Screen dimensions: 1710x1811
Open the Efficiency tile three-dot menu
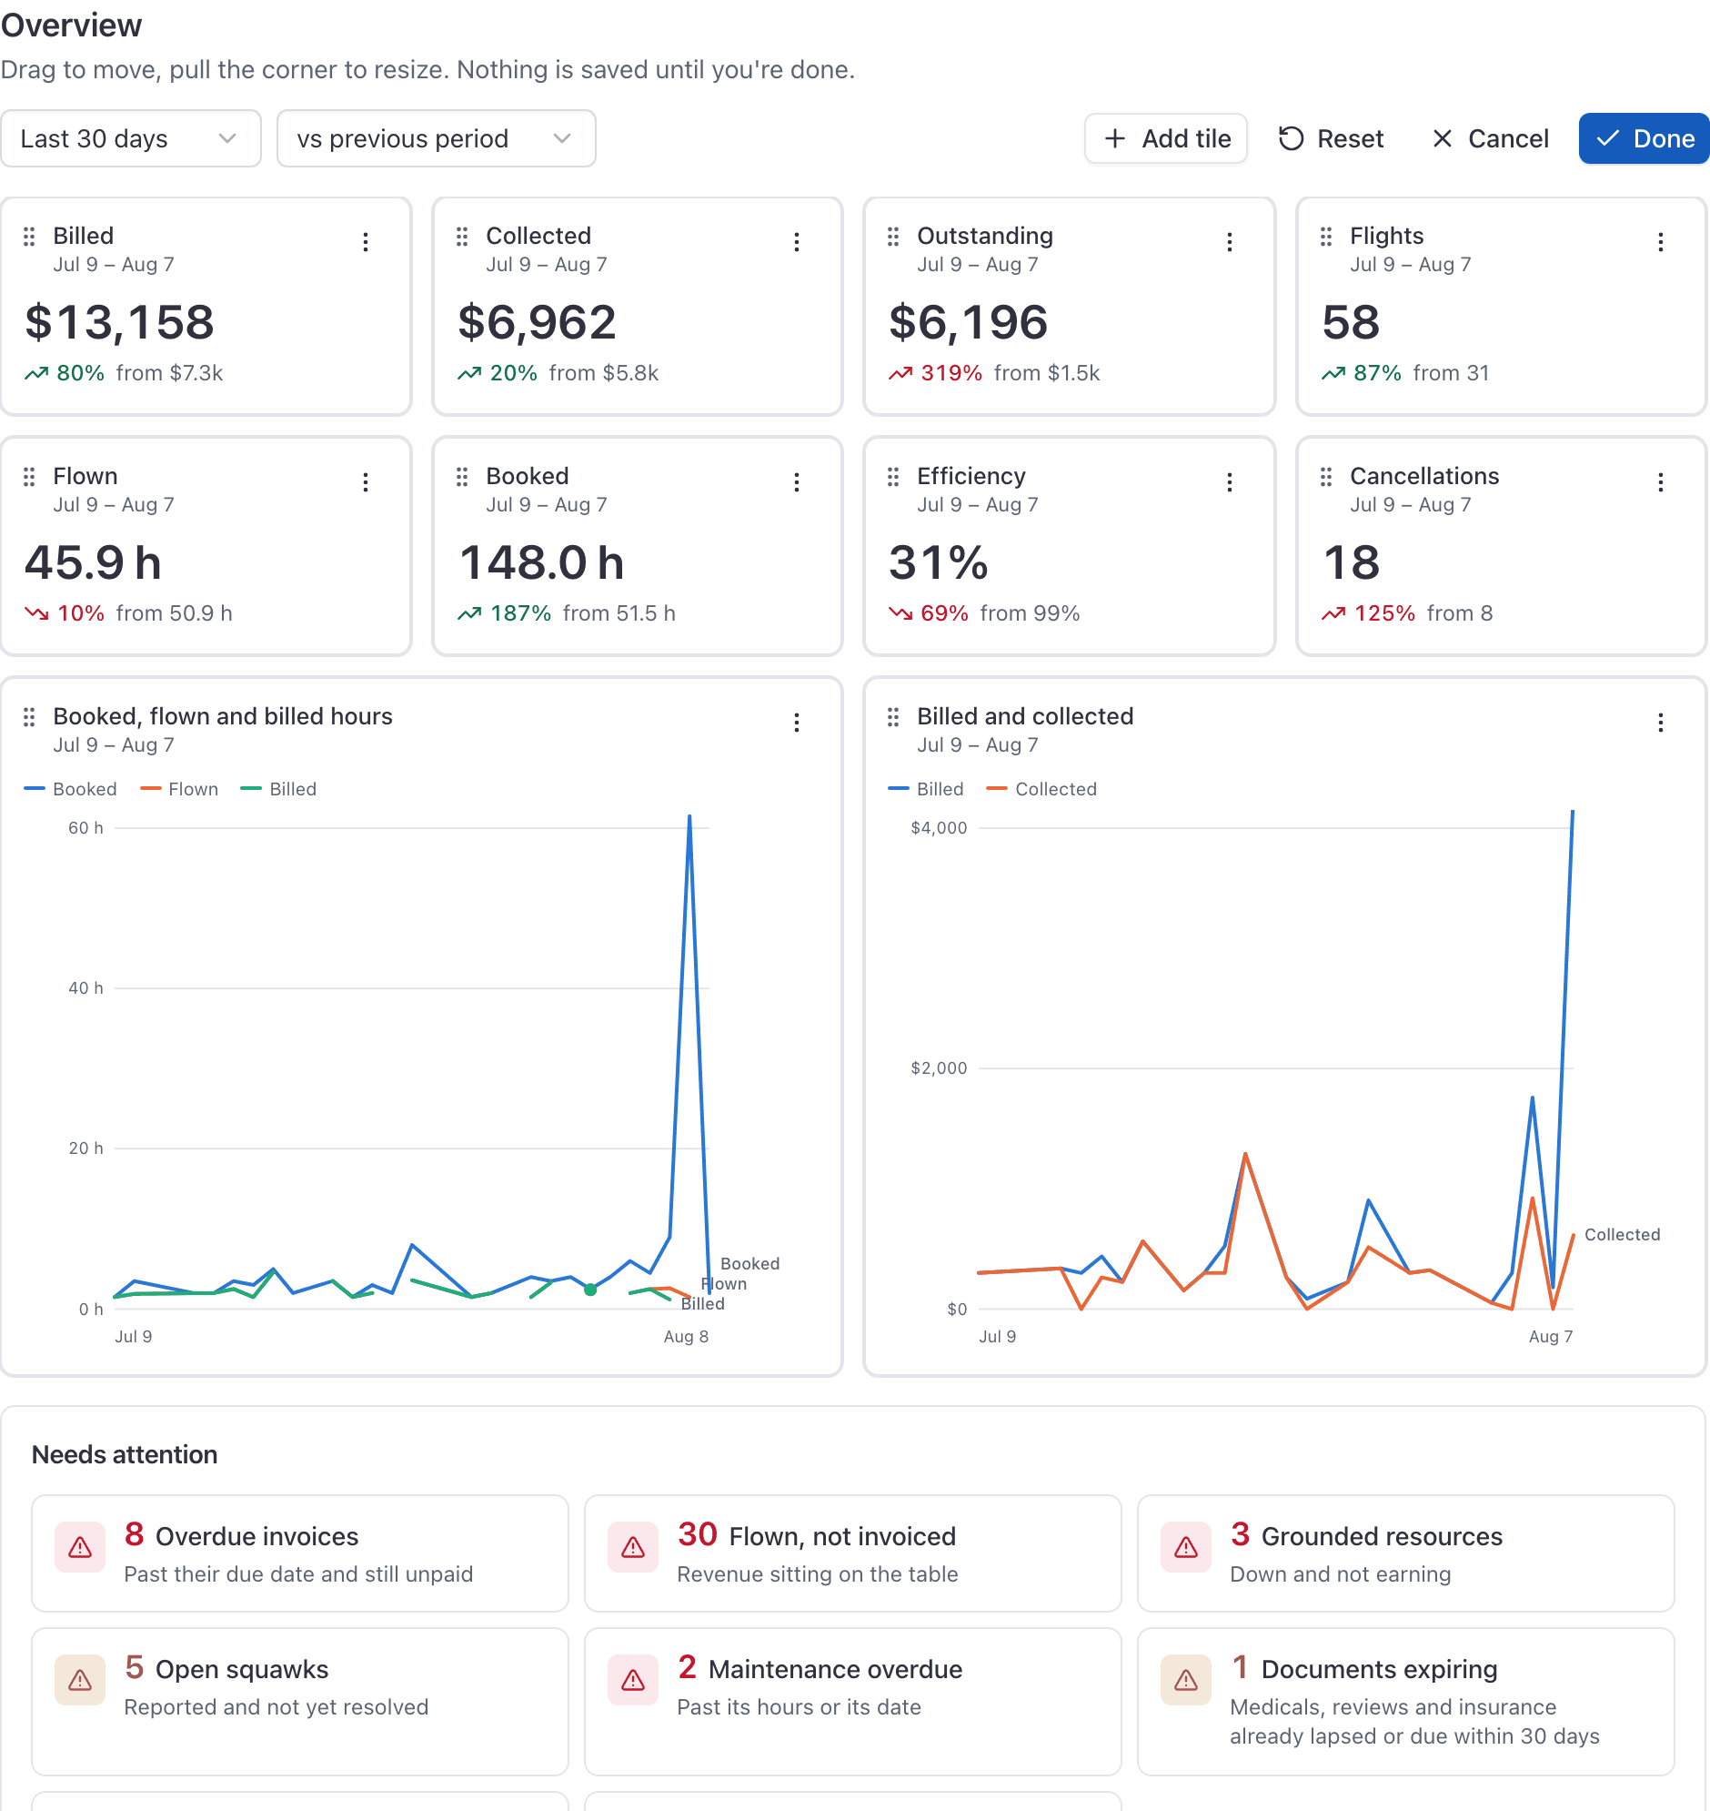pyautogui.click(x=1230, y=482)
